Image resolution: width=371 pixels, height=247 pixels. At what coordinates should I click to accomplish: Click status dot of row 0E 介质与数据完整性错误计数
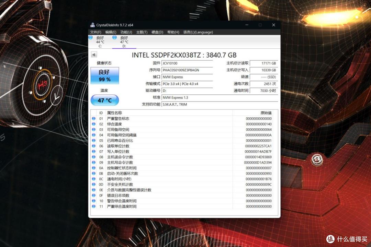point(94,190)
